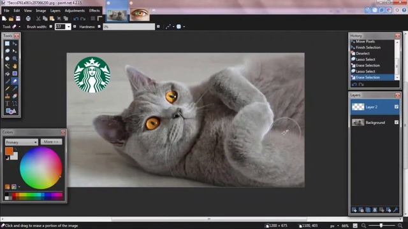Viewport: 408px width, 229px height.
Task: Open Layer Properties wrench icon
Action: pyautogui.click(x=395, y=210)
